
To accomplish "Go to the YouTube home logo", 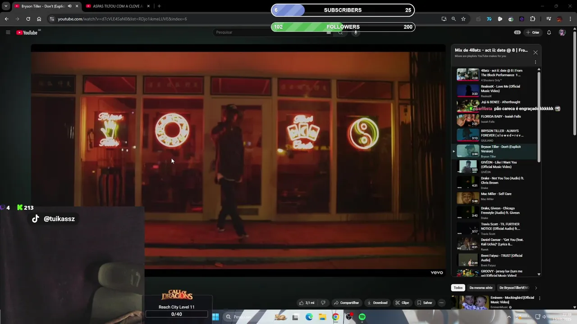I will pos(28,32).
